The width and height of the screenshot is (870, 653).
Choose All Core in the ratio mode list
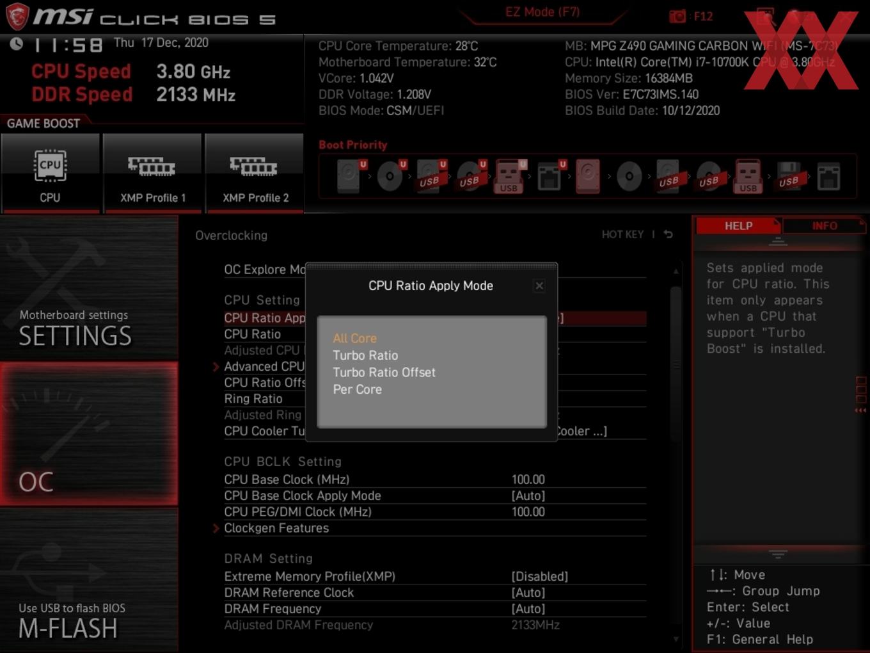click(355, 338)
